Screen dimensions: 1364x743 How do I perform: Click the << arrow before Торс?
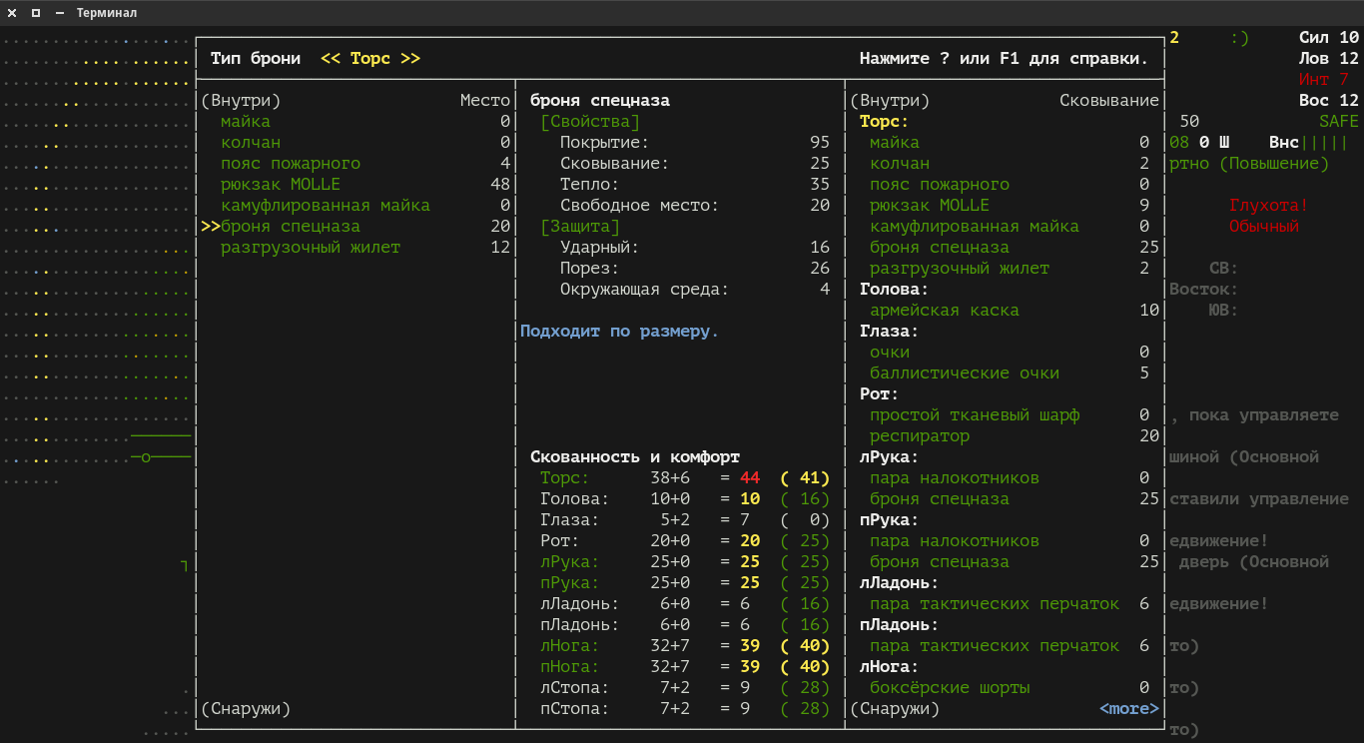coord(331,59)
